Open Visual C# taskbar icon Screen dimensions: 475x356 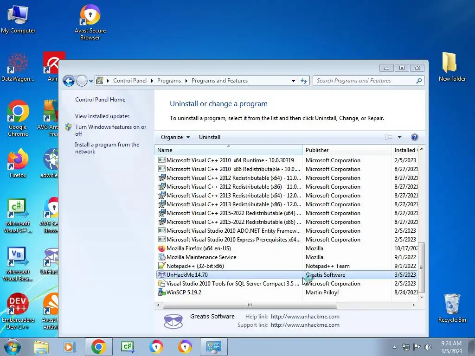(128, 347)
